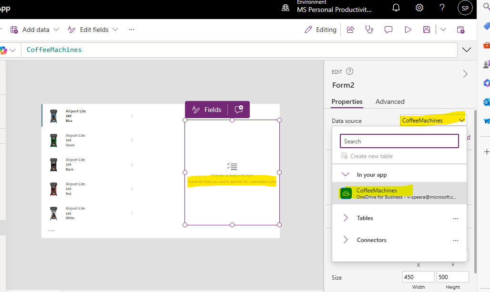Open the help question mark icon
The height and width of the screenshot is (292, 490).
[x=442, y=8]
